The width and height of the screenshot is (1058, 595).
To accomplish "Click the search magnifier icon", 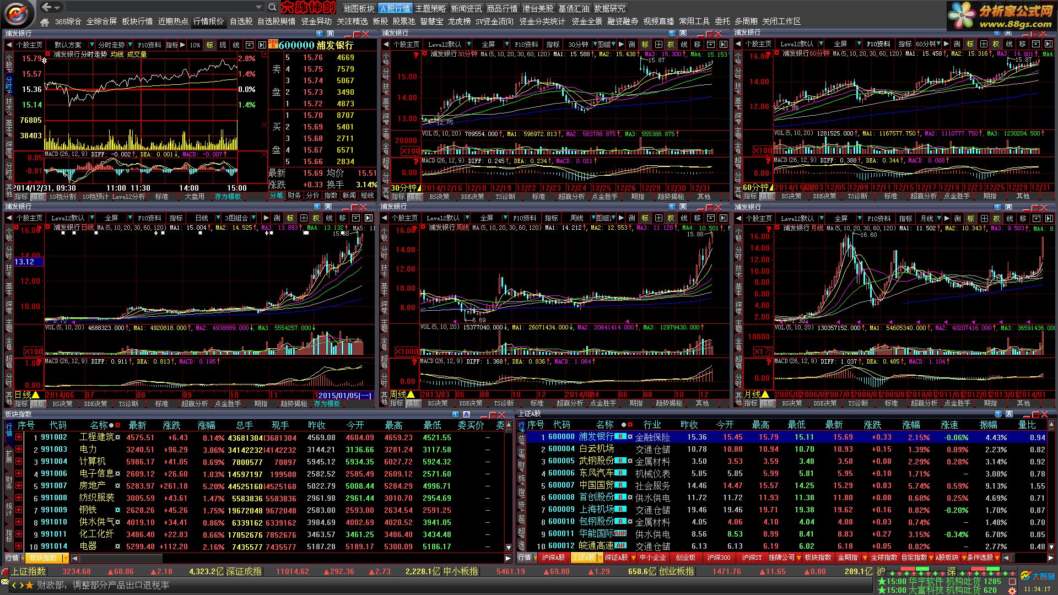I will tap(272, 7).
